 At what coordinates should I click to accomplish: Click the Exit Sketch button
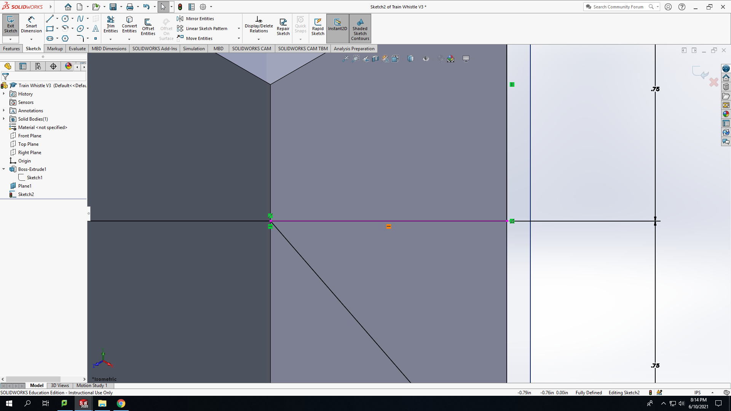(x=11, y=25)
